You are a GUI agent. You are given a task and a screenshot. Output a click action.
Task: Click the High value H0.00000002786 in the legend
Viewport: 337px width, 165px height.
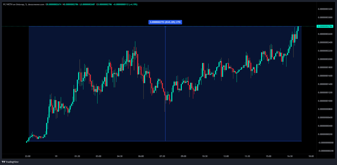coord(71,5)
